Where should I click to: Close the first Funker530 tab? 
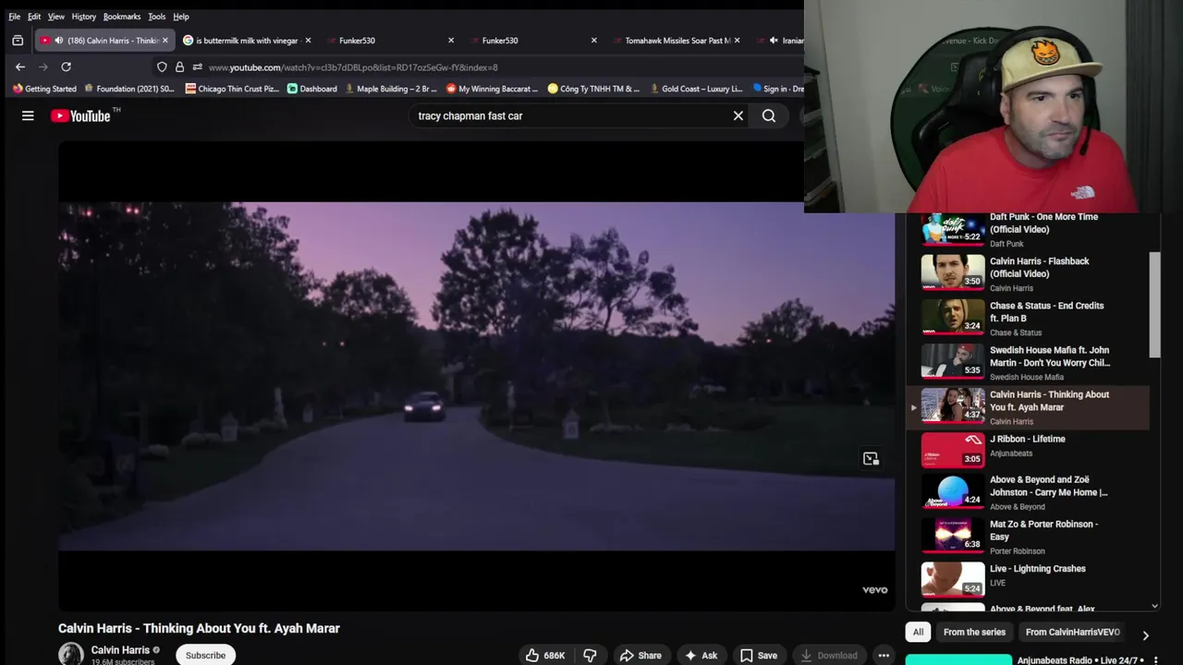451,41
